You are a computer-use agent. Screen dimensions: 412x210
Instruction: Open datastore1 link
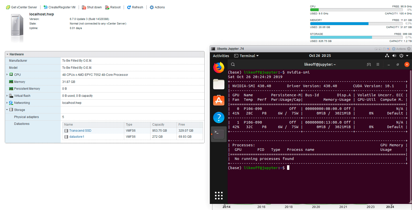pyautogui.click(x=77, y=137)
